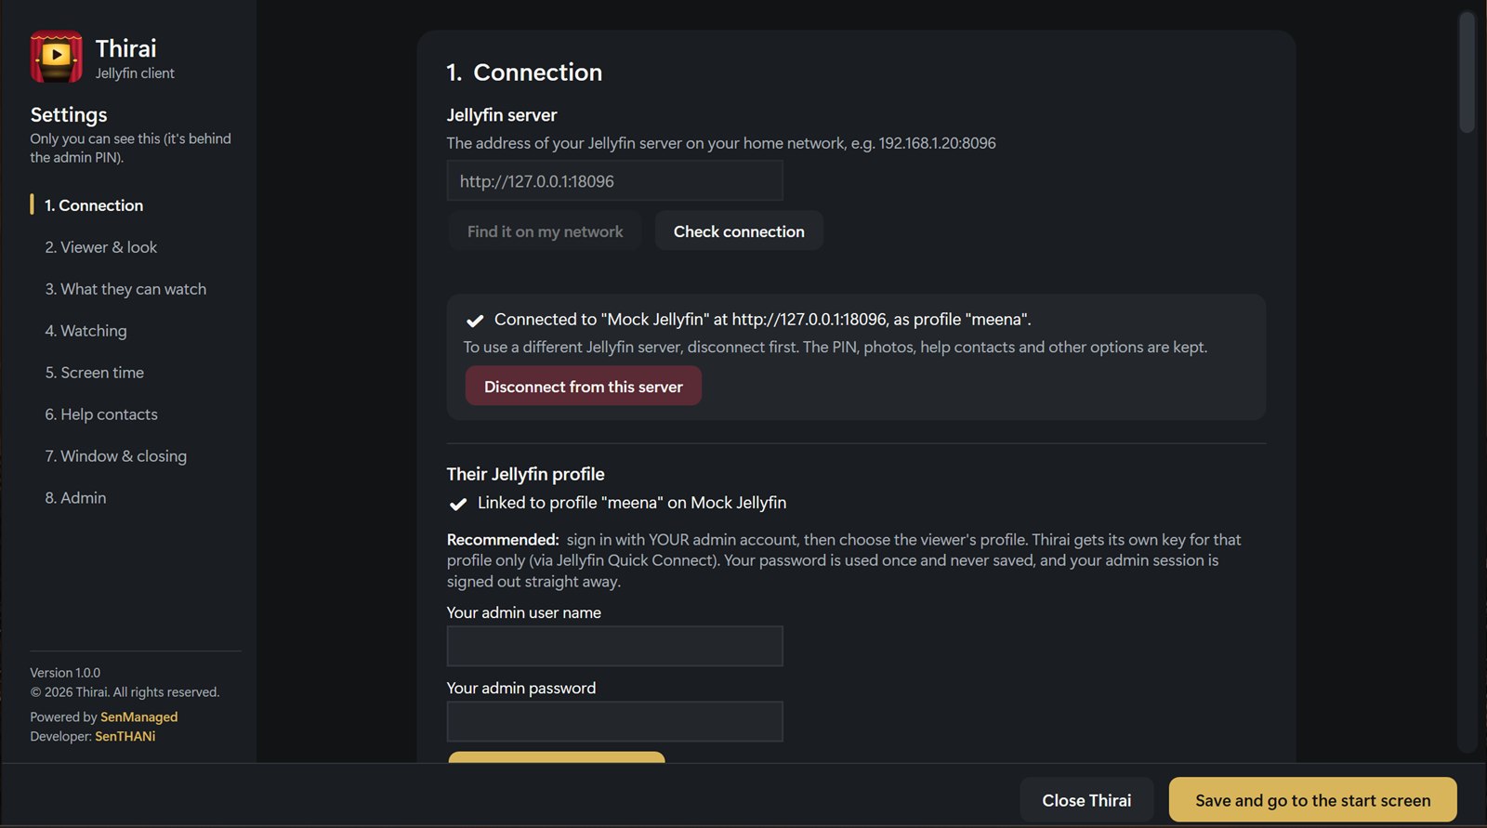Click the "1. Connection" page heading
Image resolution: width=1487 pixels, height=828 pixels.
click(x=524, y=72)
